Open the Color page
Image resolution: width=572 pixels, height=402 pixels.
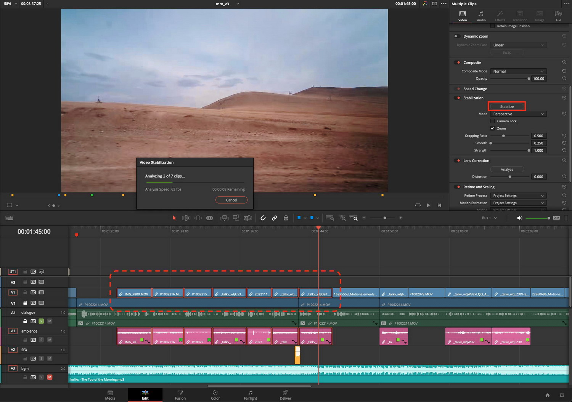point(215,395)
